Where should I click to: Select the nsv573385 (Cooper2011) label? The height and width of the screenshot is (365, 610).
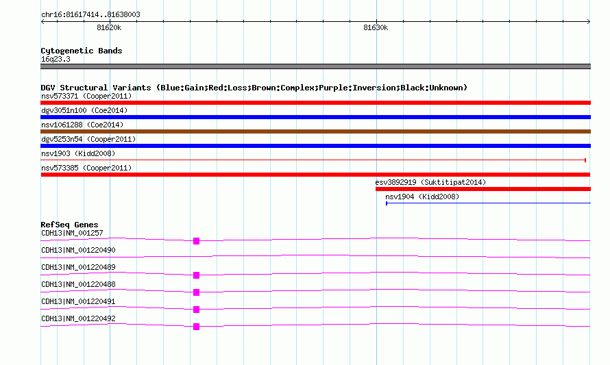(x=86, y=168)
